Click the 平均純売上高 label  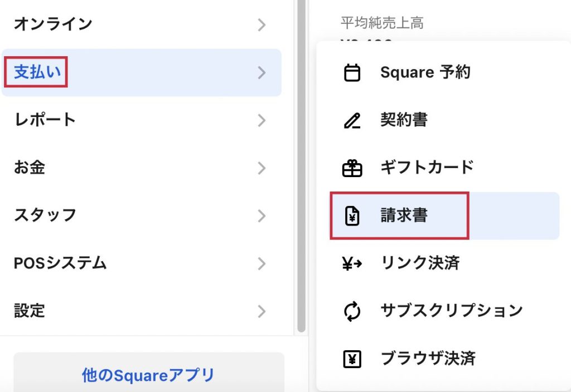(382, 23)
